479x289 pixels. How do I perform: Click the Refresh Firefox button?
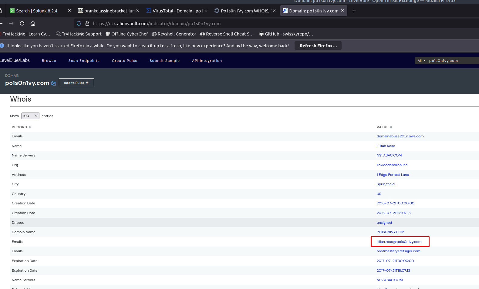click(x=318, y=46)
